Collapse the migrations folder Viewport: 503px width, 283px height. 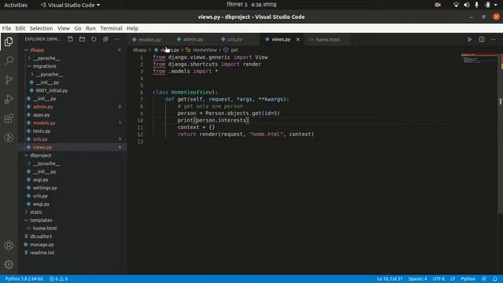coord(29,66)
